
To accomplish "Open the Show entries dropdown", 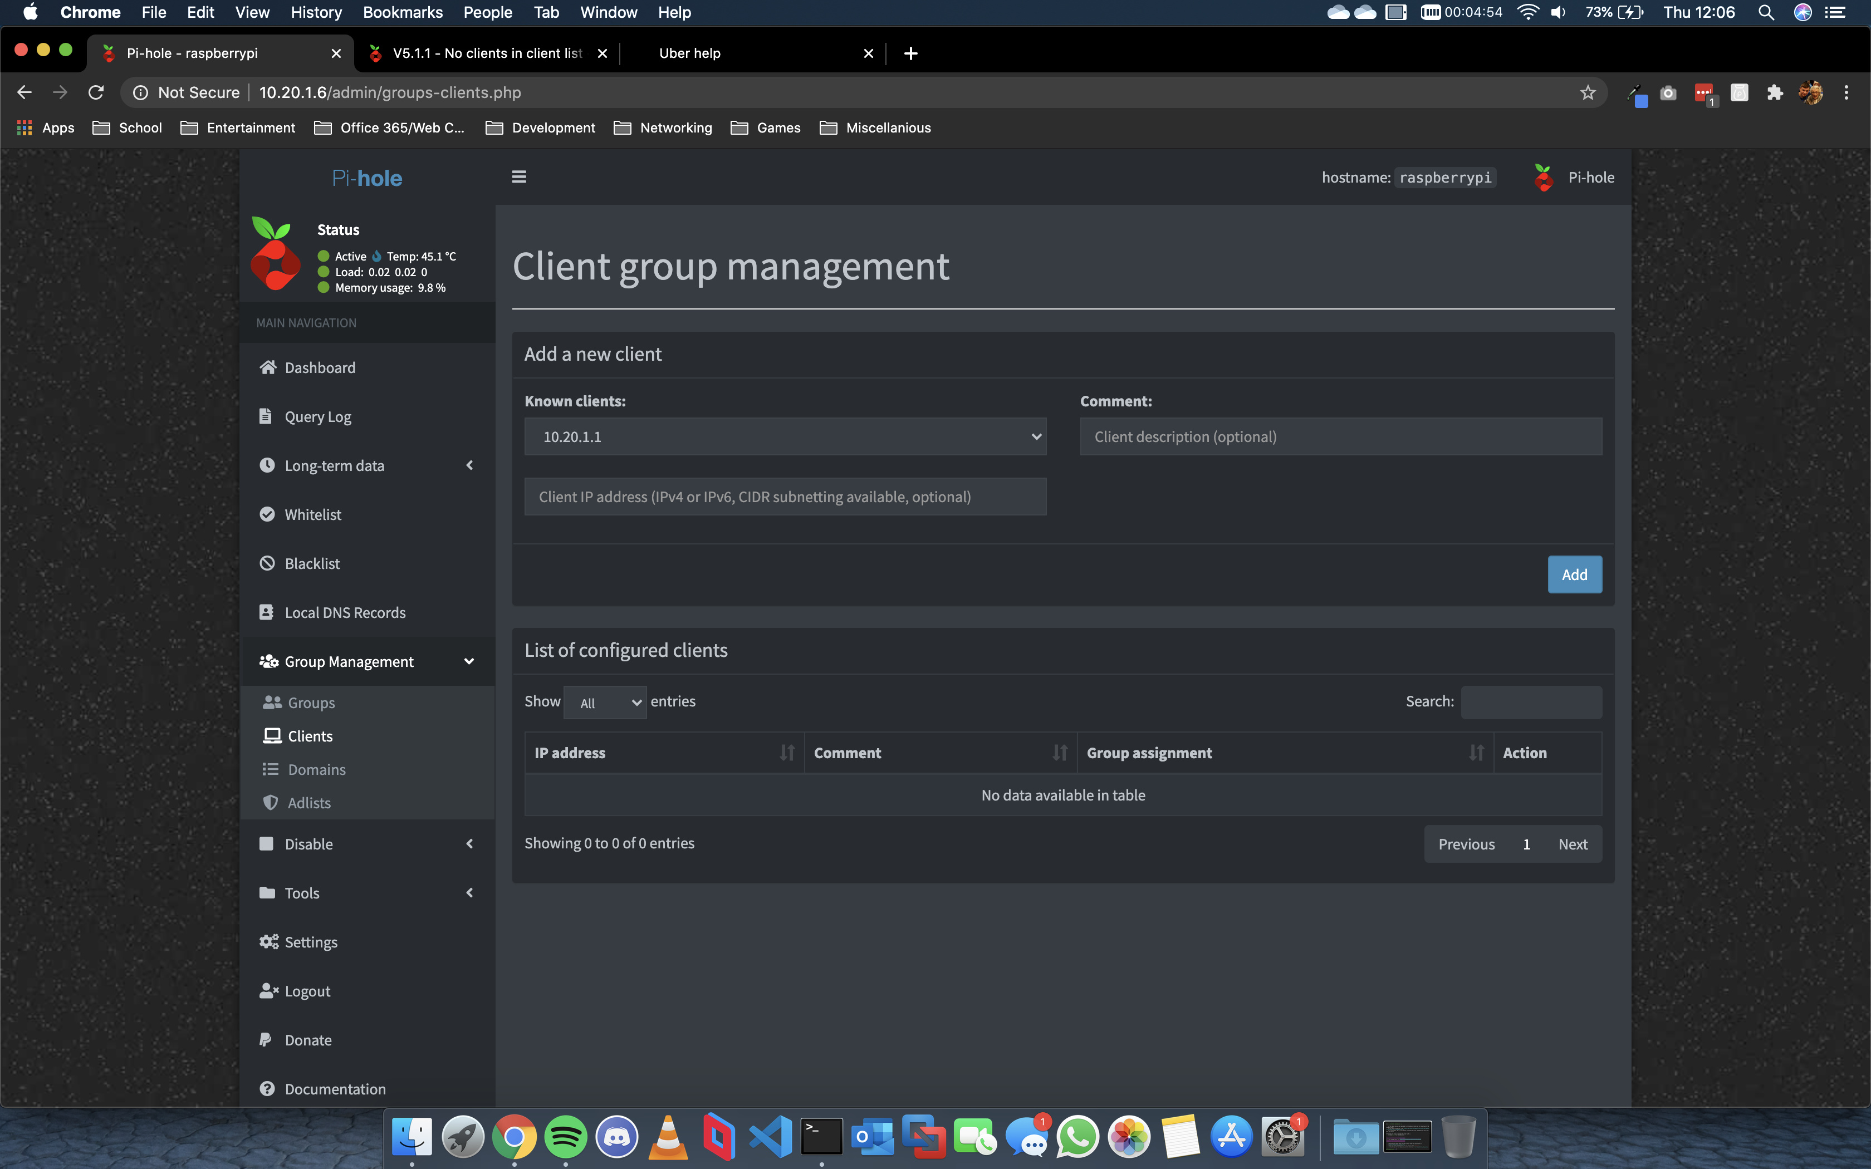I will [605, 703].
